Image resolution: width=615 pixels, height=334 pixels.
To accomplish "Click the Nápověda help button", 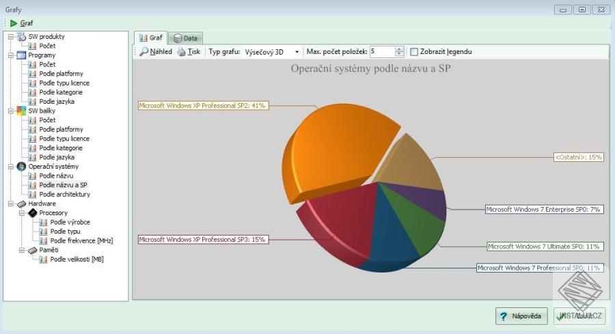I will click(x=521, y=316).
